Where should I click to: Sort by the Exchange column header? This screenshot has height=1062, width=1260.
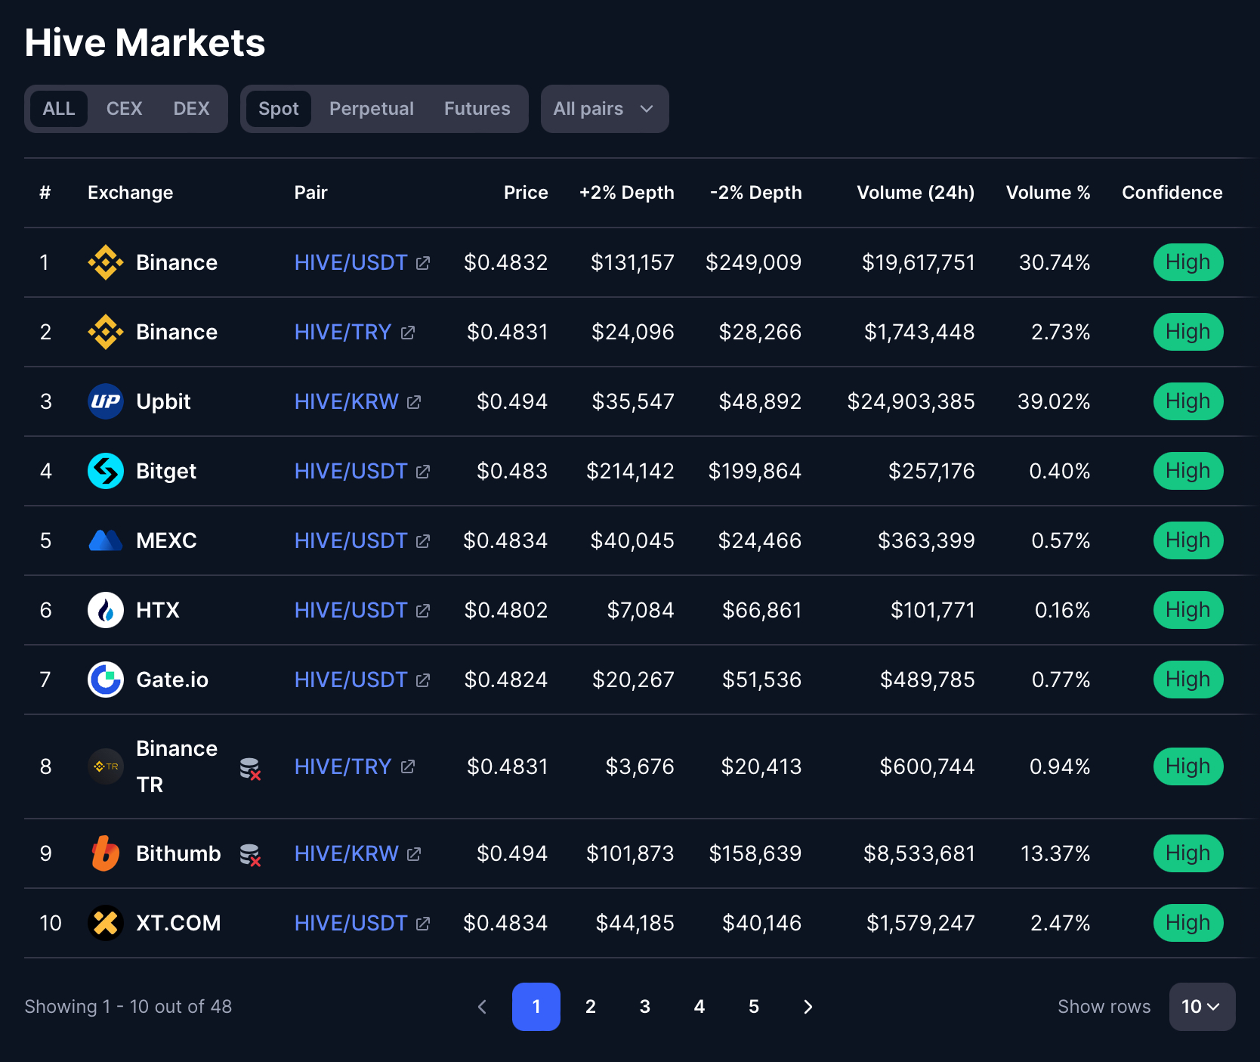tap(131, 193)
